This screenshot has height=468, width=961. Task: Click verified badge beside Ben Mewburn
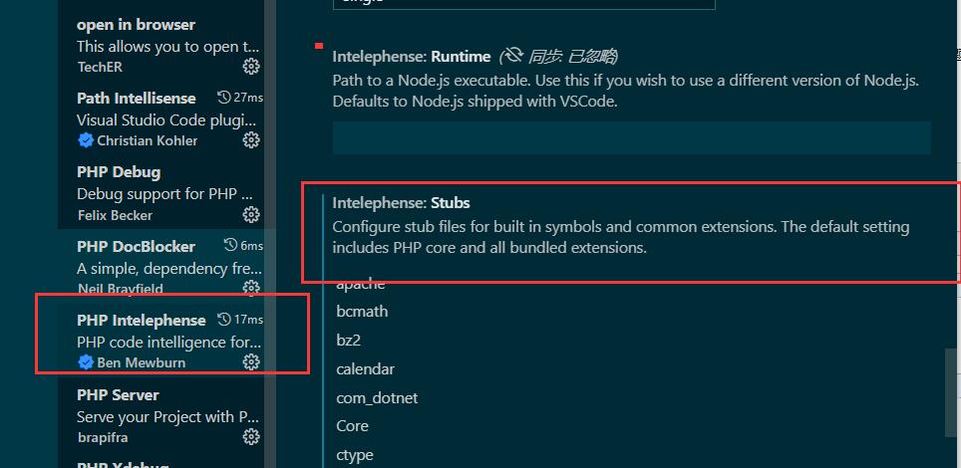[86, 362]
